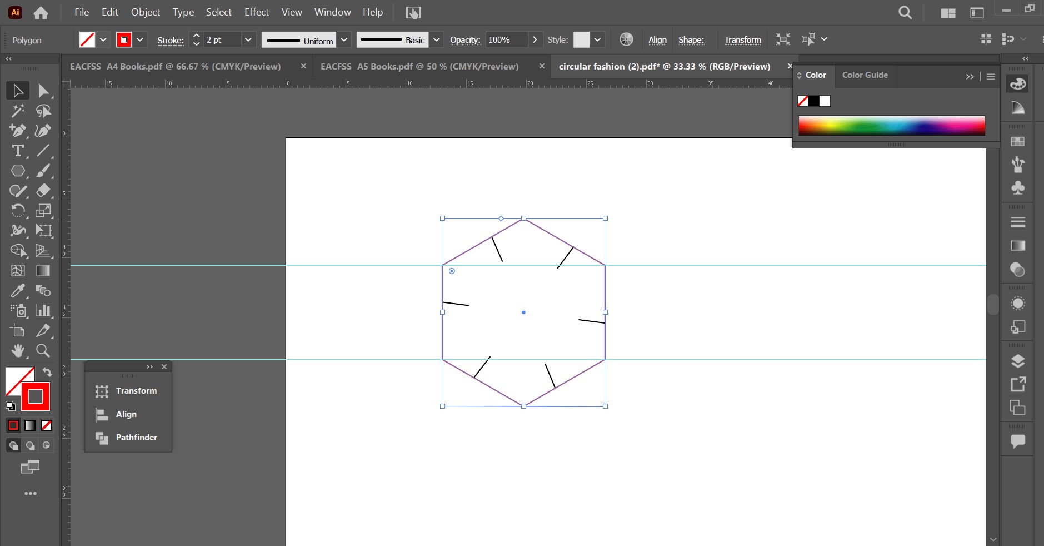Pick the Paintbrush tool
This screenshot has width=1044, height=546.
point(43,171)
